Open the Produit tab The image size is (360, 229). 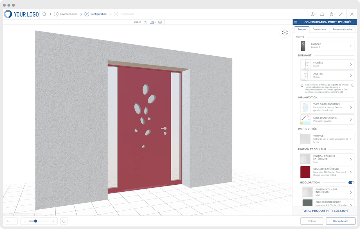coord(302,30)
